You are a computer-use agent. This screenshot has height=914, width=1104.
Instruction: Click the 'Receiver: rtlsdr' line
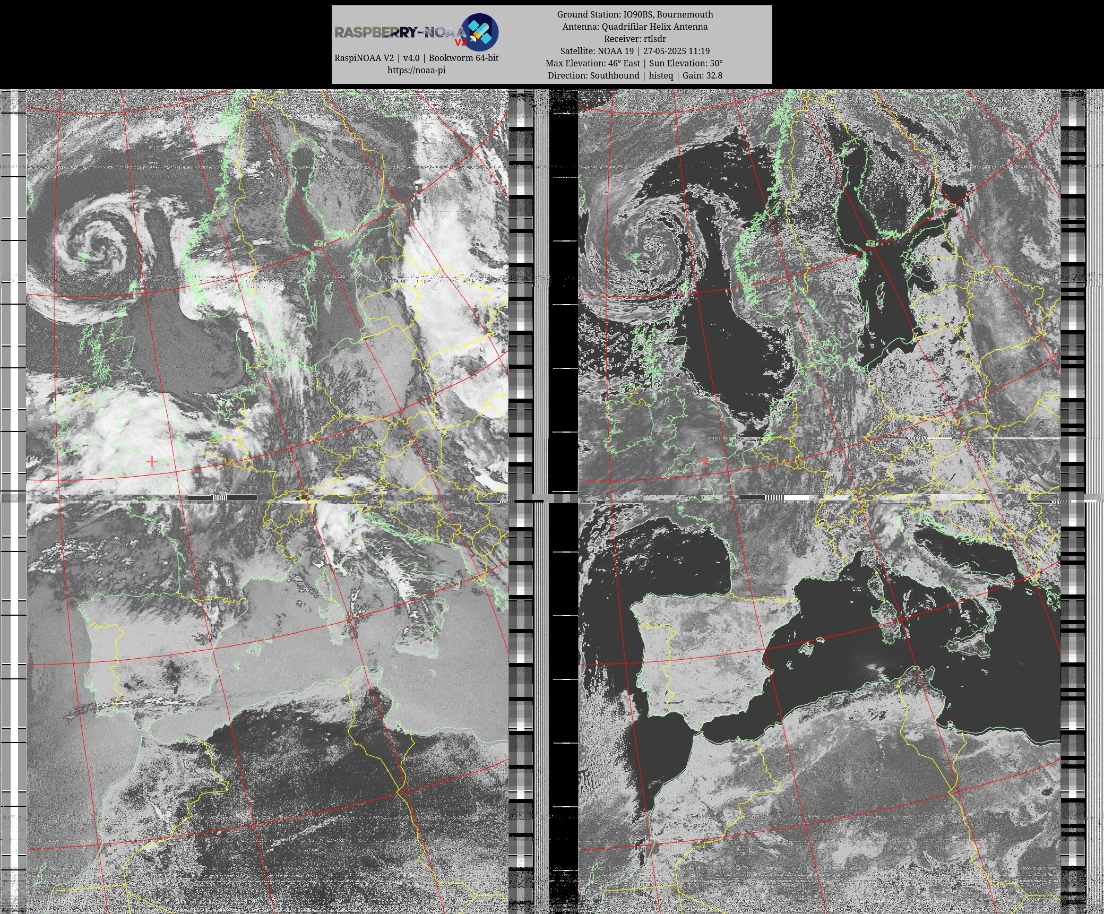635,39
